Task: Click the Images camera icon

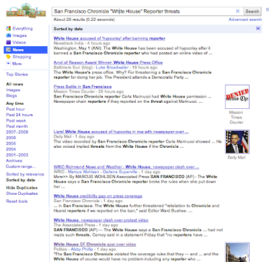Action: click(x=9, y=36)
